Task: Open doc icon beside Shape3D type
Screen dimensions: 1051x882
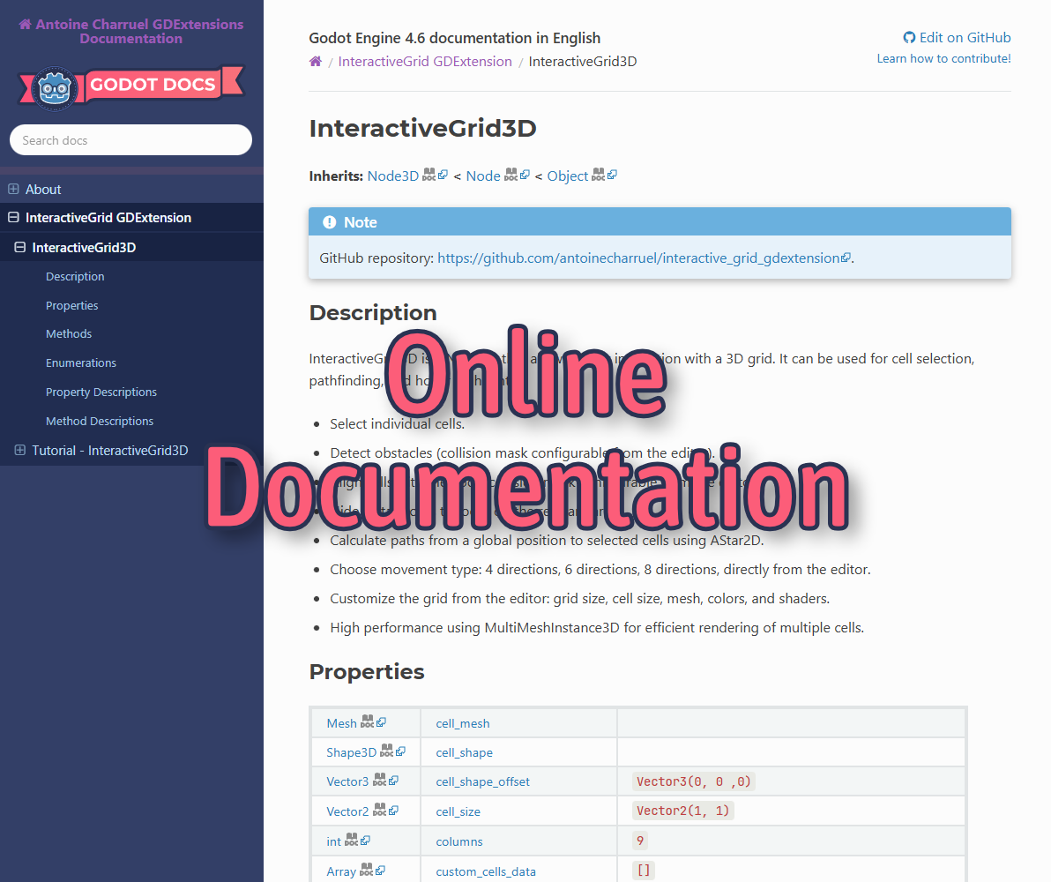Action: 387,751
